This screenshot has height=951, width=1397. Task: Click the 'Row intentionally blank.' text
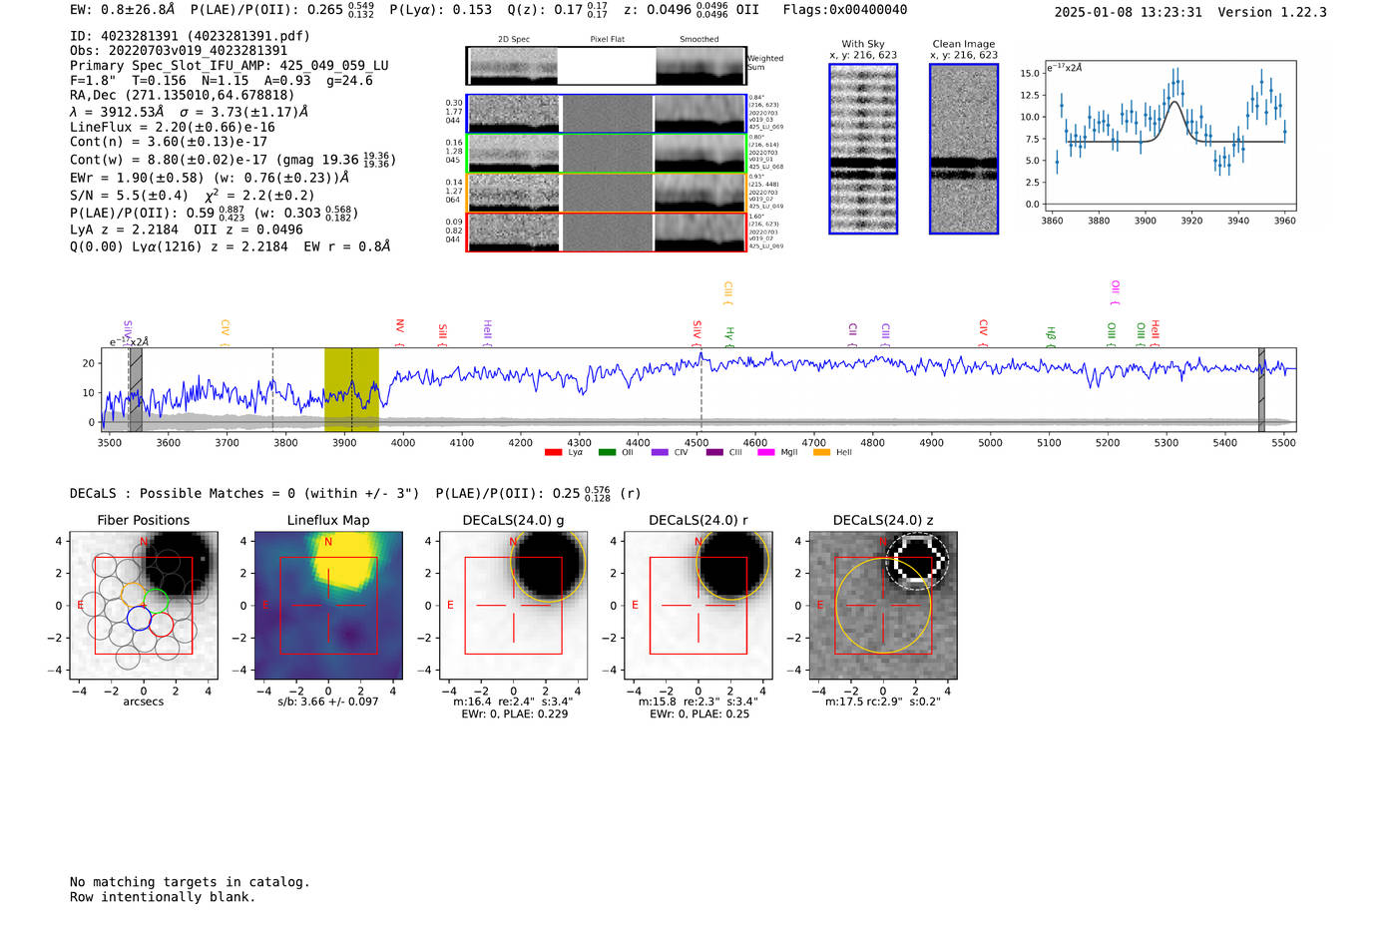[163, 897]
